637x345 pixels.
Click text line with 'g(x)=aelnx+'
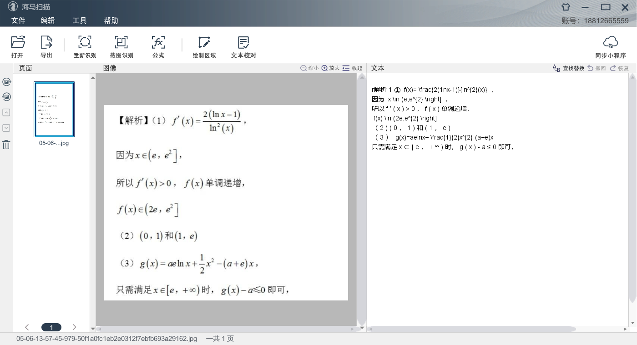click(x=434, y=137)
